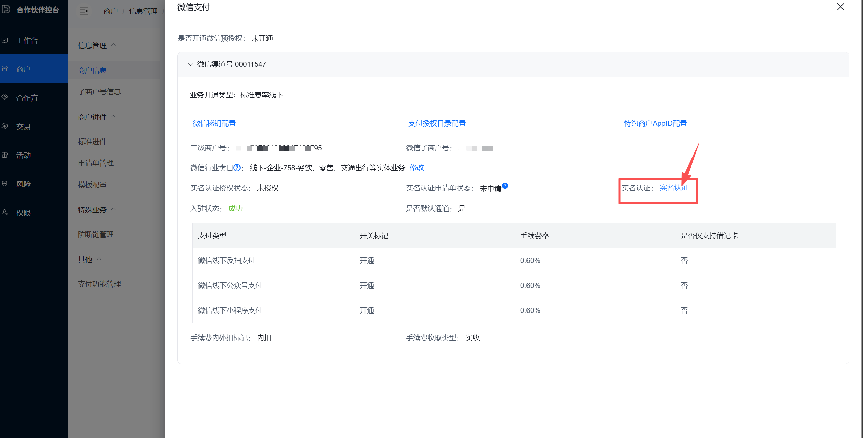Click the green 成功 status text
The image size is (863, 438).
click(x=235, y=209)
